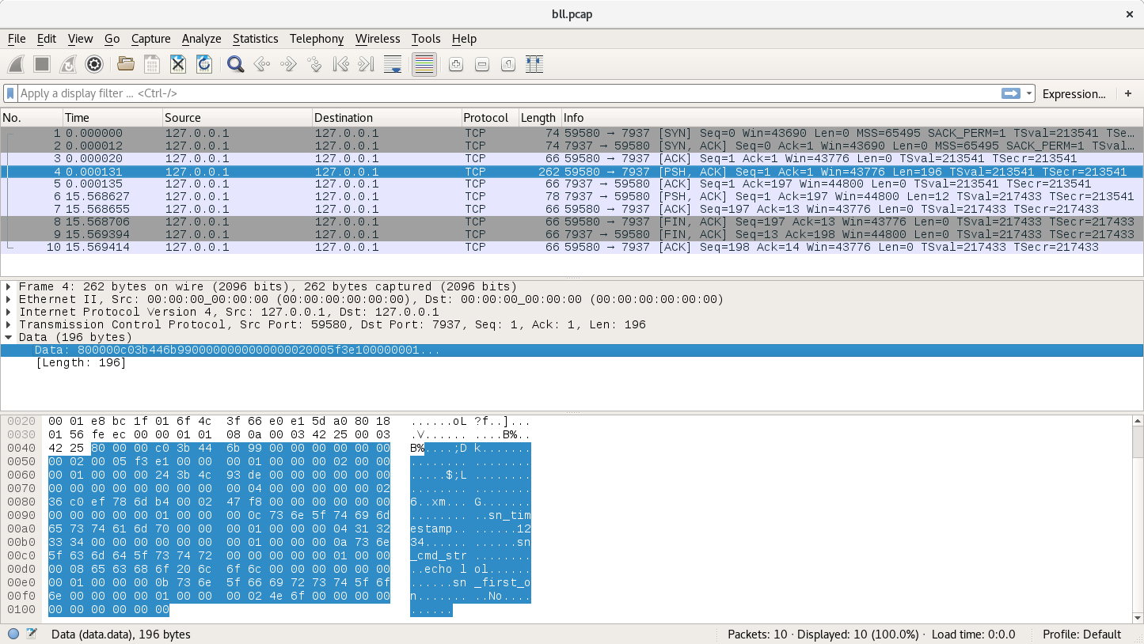This screenshot has height=644, width=1144.
Task: Sort by the No. column header
Action: click(x=32, y=117)
